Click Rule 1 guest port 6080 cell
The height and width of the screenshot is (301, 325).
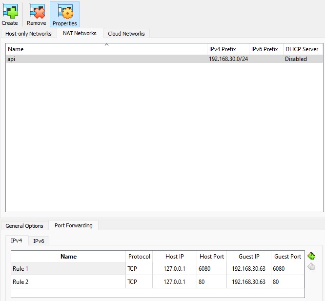tap(288, 269)
